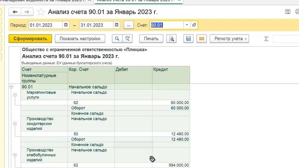The height and width of the screenshot is (168, 299).
Task: Open print preview icon
Action: click(171, 39)
